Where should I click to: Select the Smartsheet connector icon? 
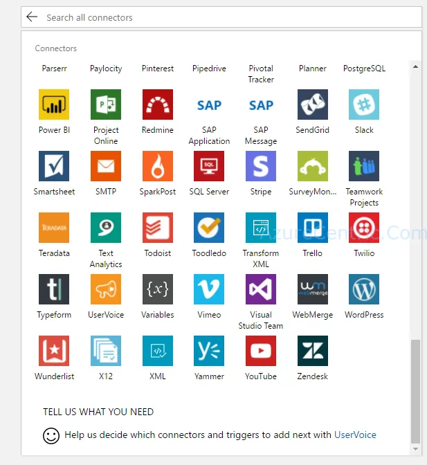pos(54,166)
